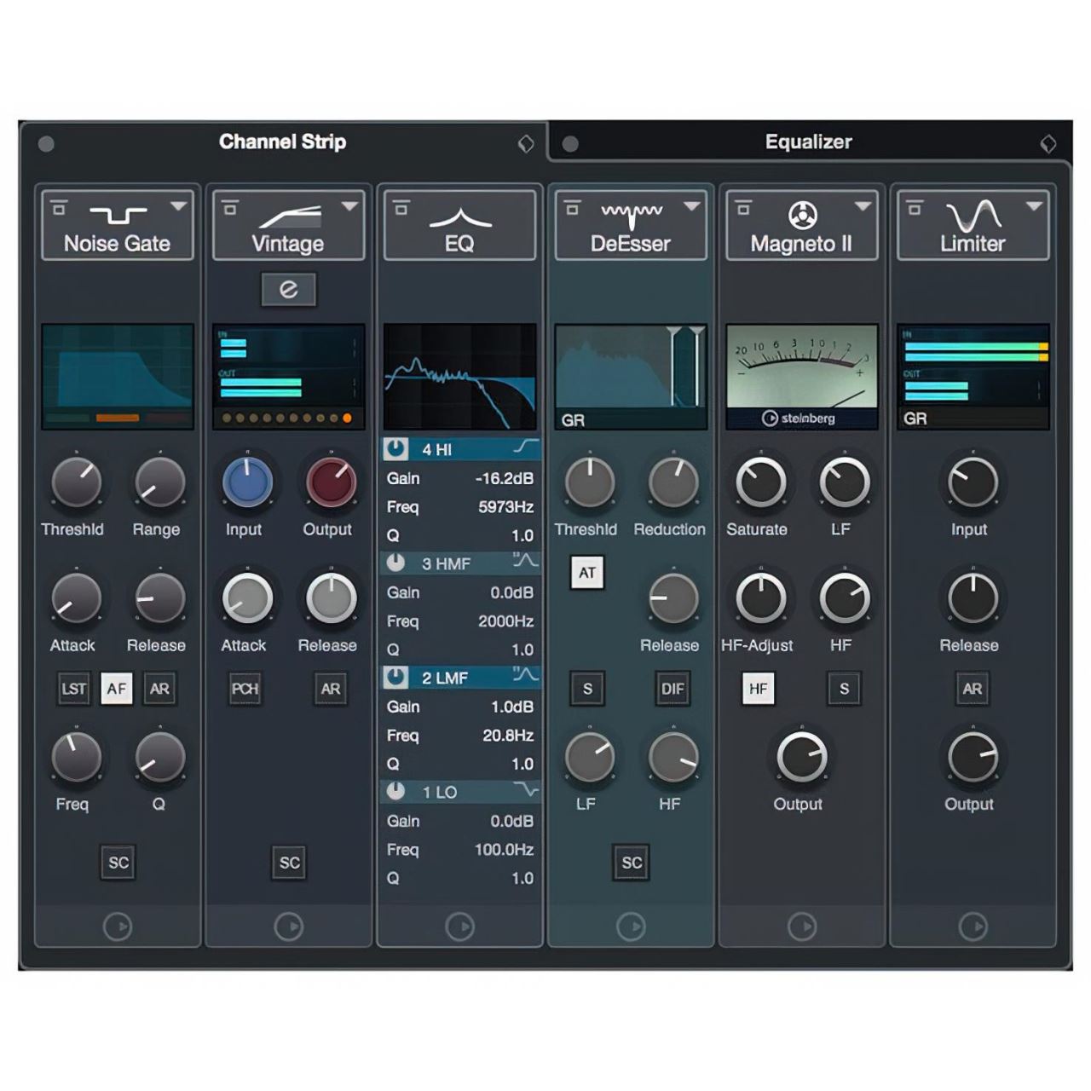This screenshot has height=1091, width=1091.
Task: Click the Magneto II tape reel icon
Action: 802,216
